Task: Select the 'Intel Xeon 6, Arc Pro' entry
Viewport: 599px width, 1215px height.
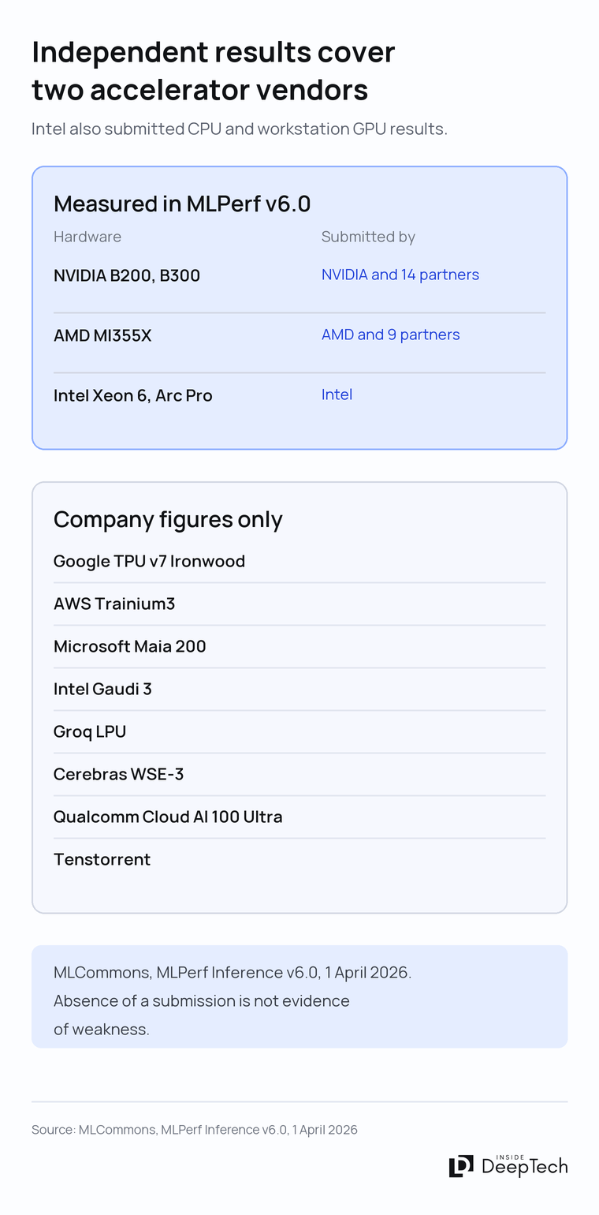Action: tap(133, 395)
